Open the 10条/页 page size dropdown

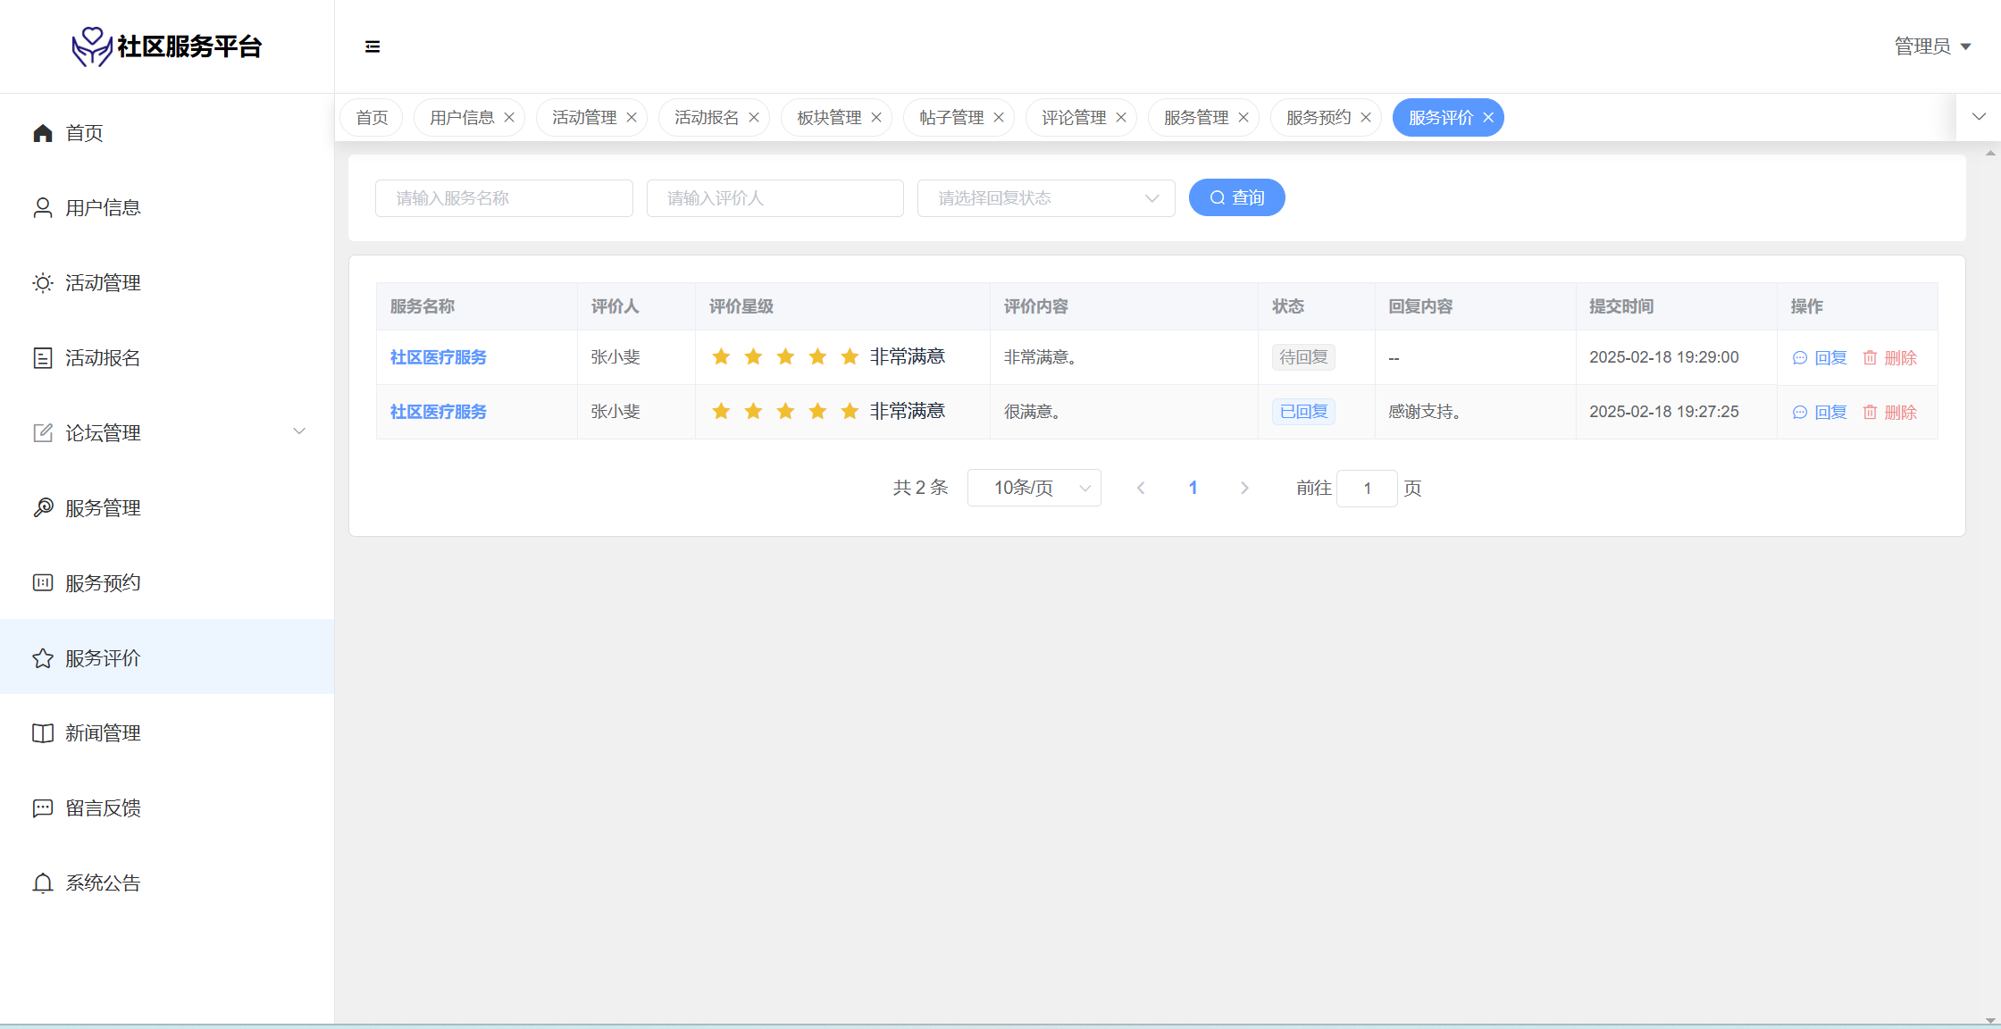click(x=1034, y=489)
